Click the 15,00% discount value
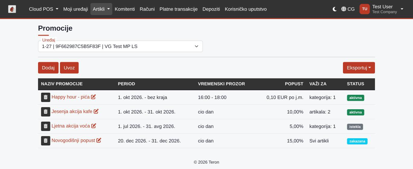The image size is (413, 169). pos(295,141)
